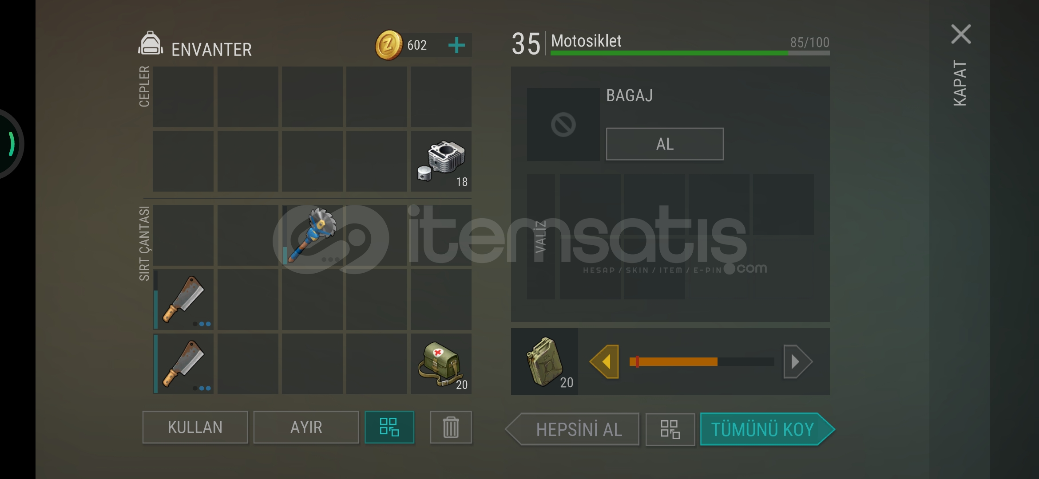Click the AL button under BAGAJ
This screenshot has height=479, width=1039.
click(x=665, y=144)
